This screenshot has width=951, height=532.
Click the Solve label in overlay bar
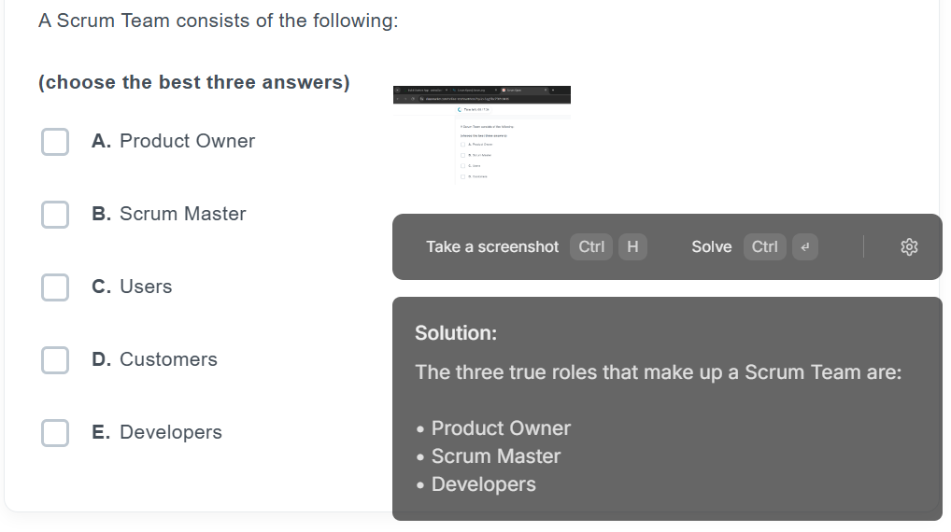[712, 247]
